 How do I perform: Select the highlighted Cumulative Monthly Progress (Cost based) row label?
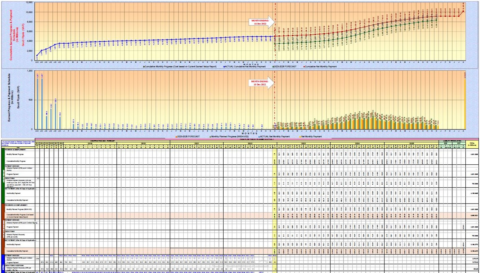click(20, 216)
